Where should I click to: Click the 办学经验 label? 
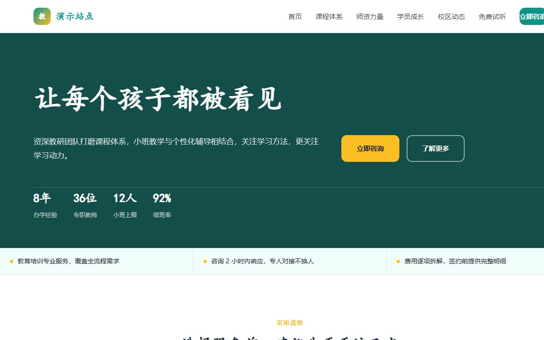[x=45, y=215]
